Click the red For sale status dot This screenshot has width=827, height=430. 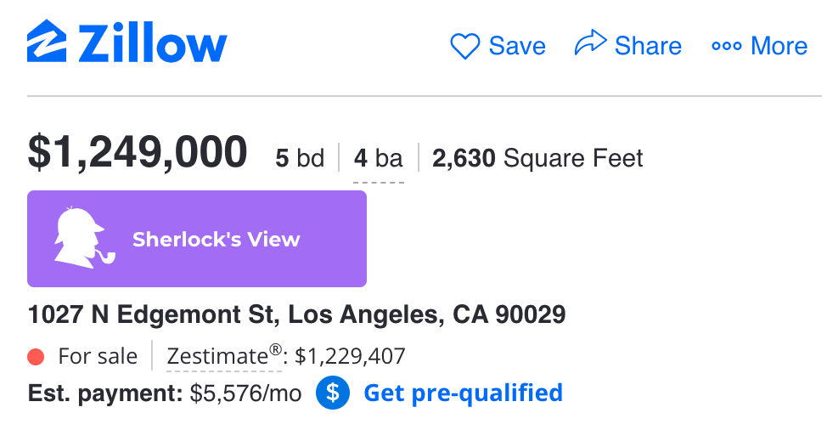point(36,357)
